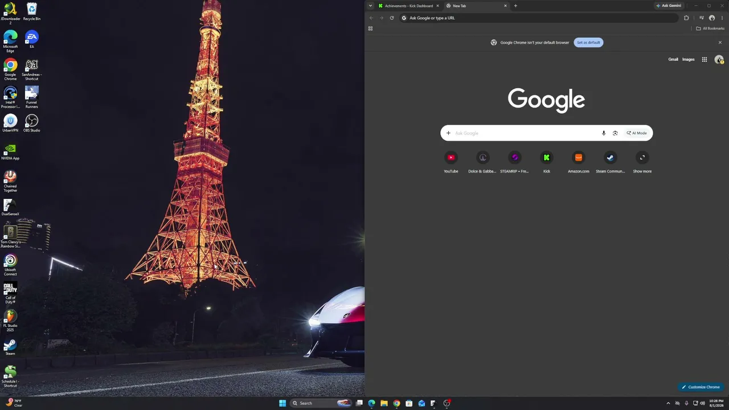The height and width of the screenshot is (410, 729).
Task: Open All Bookmarks folder
Action: (710, 28)
